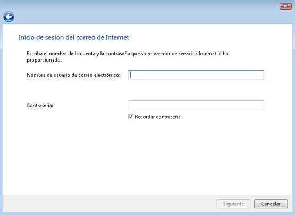Click the Siguiente button
Image resolution: width=295 pixels, height=215 pixels.
(x=233, y=204)
